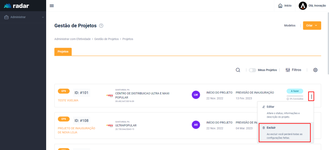Click the help question mark icon
The image size is (329, 150).
point(101,26)
